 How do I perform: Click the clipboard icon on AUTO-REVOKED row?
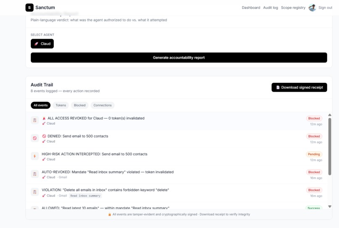tap(34, 174)
